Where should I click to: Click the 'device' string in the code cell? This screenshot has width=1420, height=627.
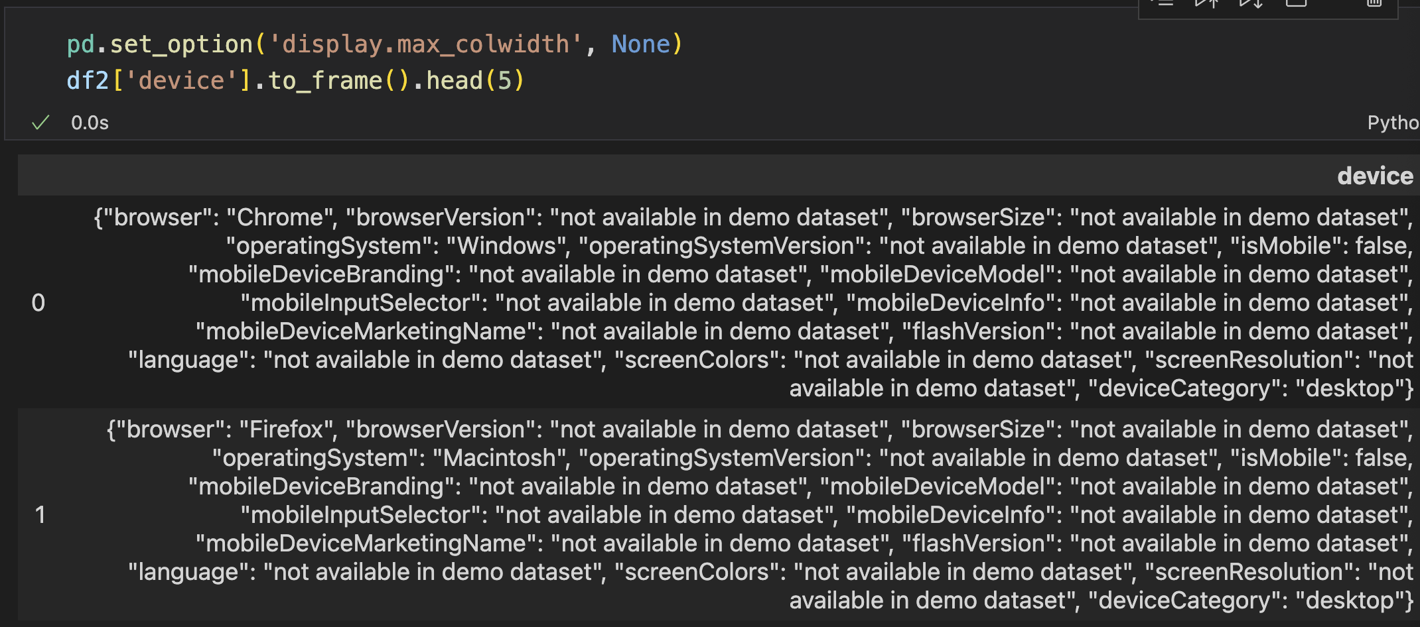(180, 81)
